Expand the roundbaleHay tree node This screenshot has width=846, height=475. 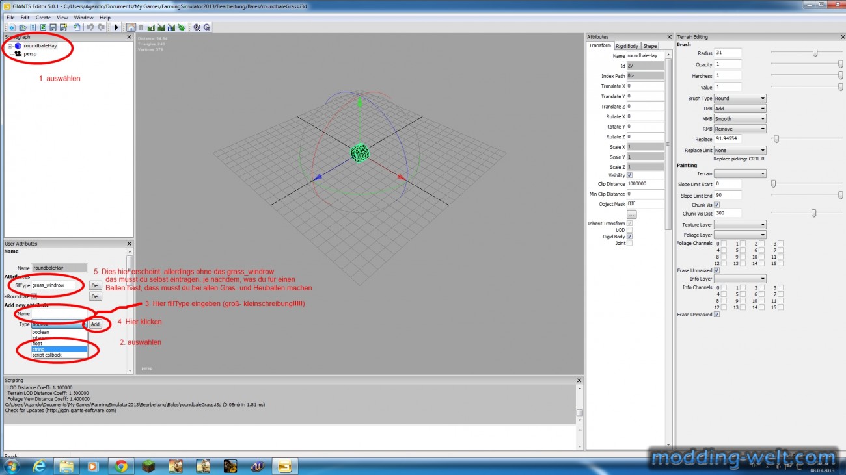[x=10, y=46]
